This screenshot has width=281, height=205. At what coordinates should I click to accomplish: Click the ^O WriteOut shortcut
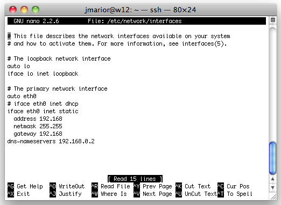(x=67, y=186)
